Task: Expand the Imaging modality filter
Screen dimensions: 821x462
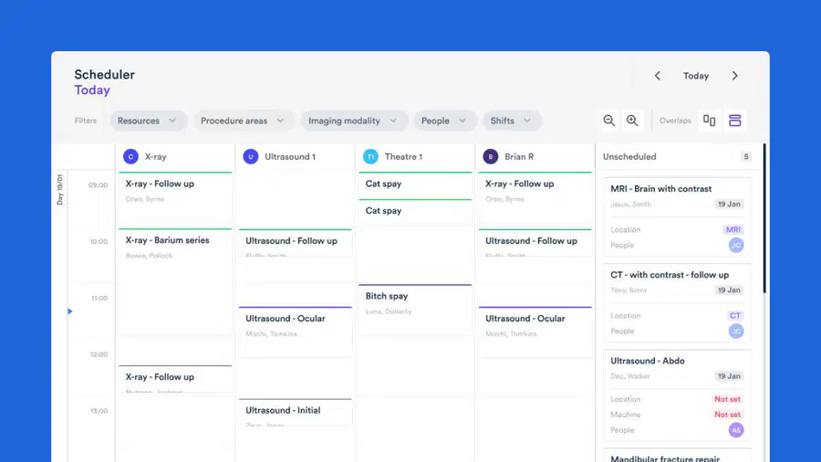Action: click(x=353, y=121)
